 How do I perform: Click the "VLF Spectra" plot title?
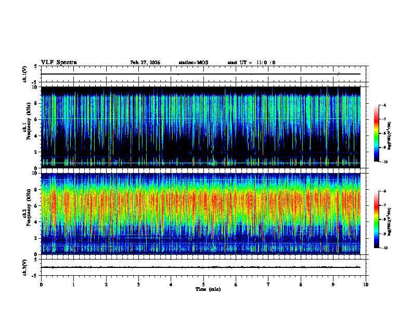click(59, 63)
